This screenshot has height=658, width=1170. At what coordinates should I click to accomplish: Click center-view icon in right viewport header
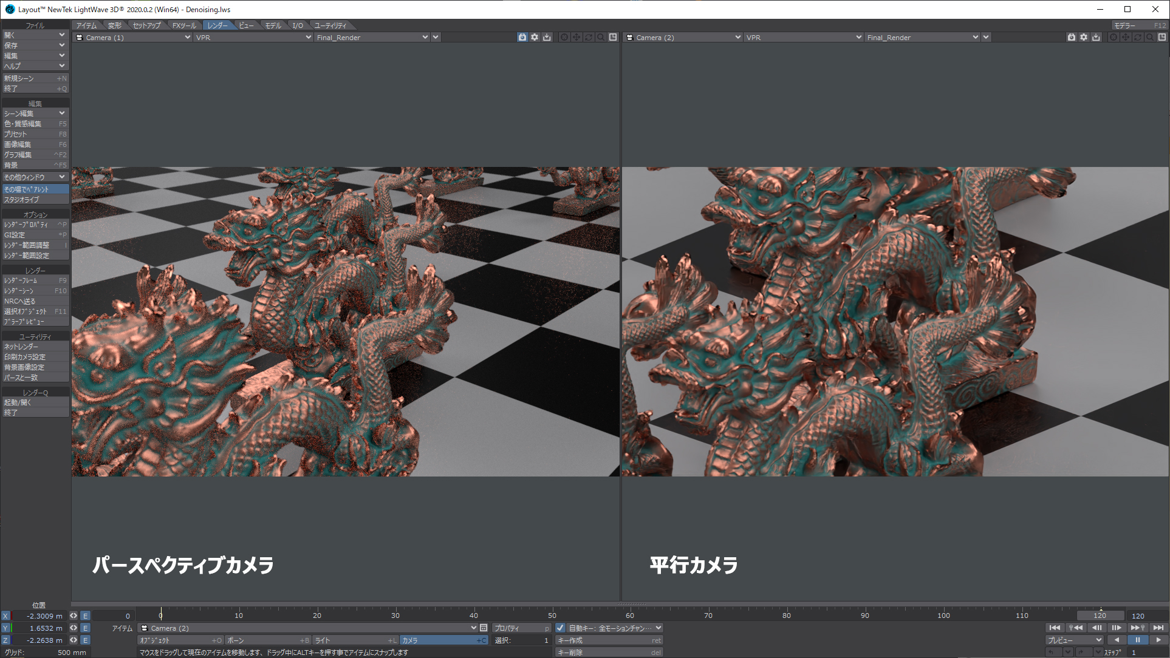[1114, 37]
